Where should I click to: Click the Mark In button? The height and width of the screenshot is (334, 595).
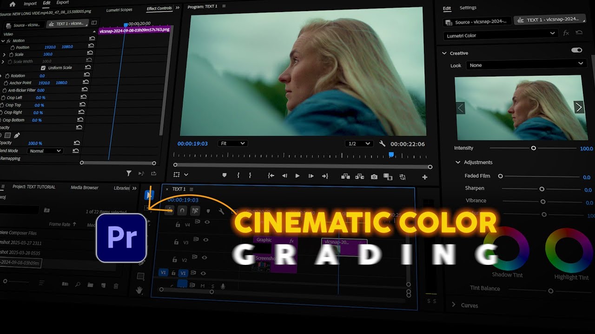click(x=238, y=176)
